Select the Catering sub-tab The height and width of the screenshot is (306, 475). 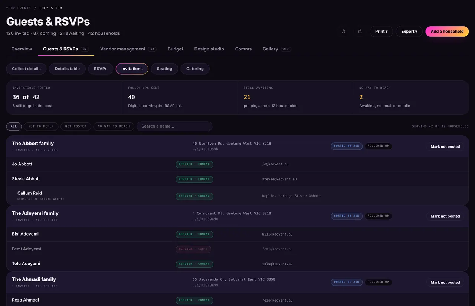click(x=195, y=69)
